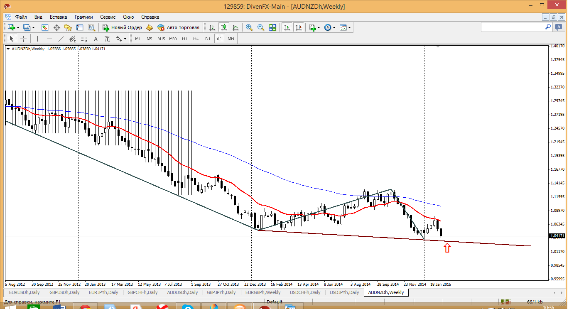Switch chart to line chart mode
This screenshot has height=309, width=569.
(x=235, y=27)
